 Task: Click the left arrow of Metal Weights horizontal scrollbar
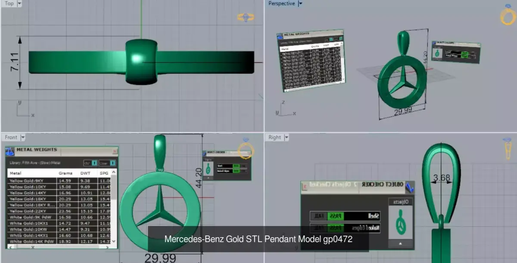(10, 247)
